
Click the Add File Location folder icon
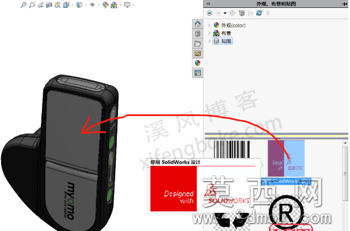pyautogui.click(x=251, y=14)
